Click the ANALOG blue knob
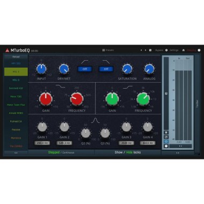This screenshot has height=204, width=204. point(149,69)
